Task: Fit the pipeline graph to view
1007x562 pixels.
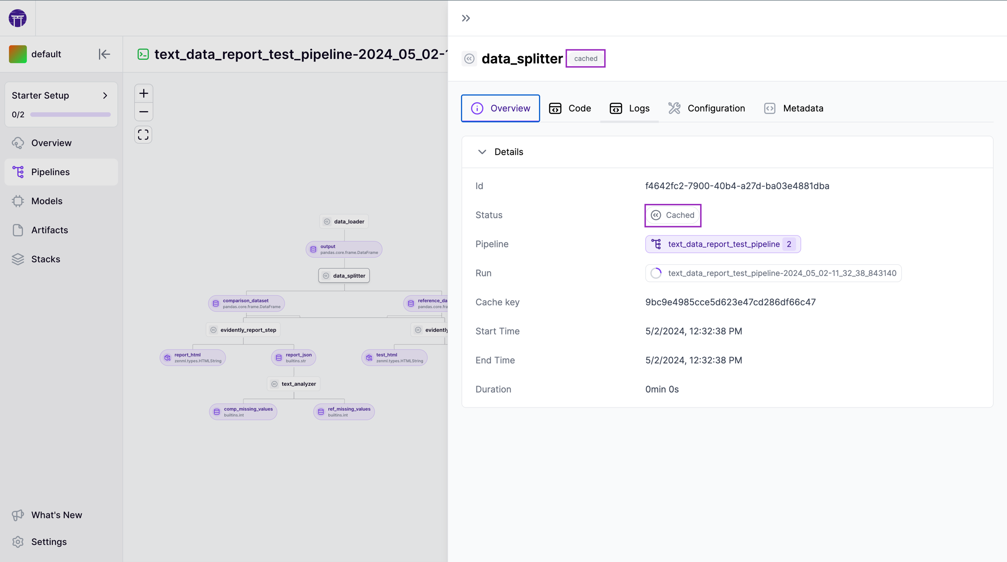Action: (x=143, y=134)
